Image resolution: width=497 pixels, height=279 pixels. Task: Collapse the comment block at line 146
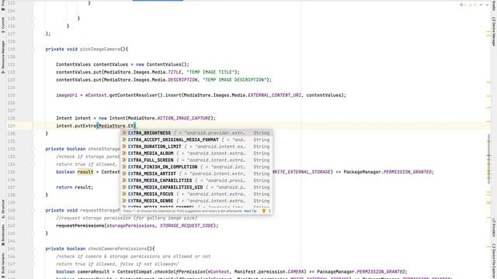33,257
